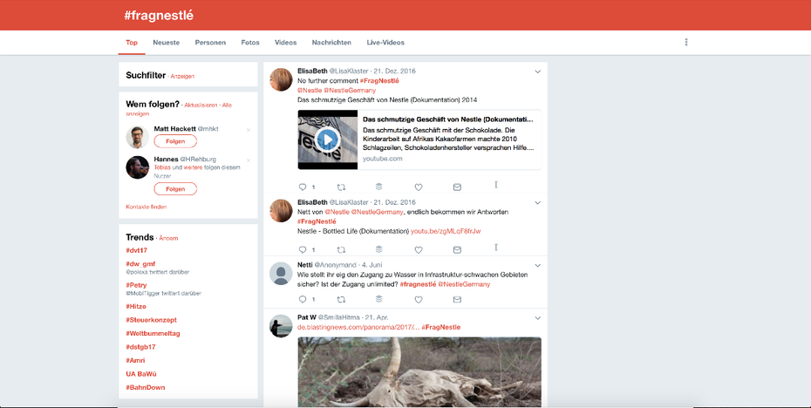Screen dimensions: 811x408
Task: Switch to the Live-Videos tab
Action: pyautogui.click(x=385, y=43)
